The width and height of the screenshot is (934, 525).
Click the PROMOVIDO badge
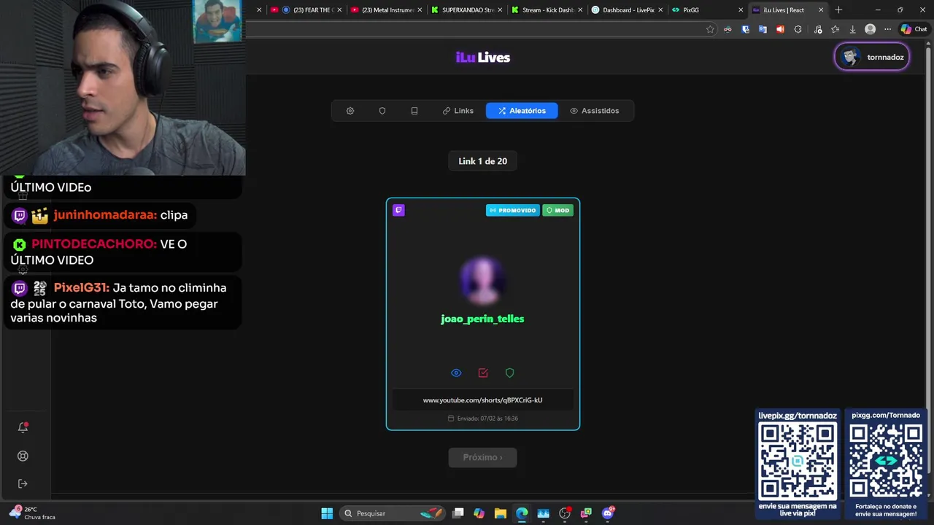[x=513, y=210]
